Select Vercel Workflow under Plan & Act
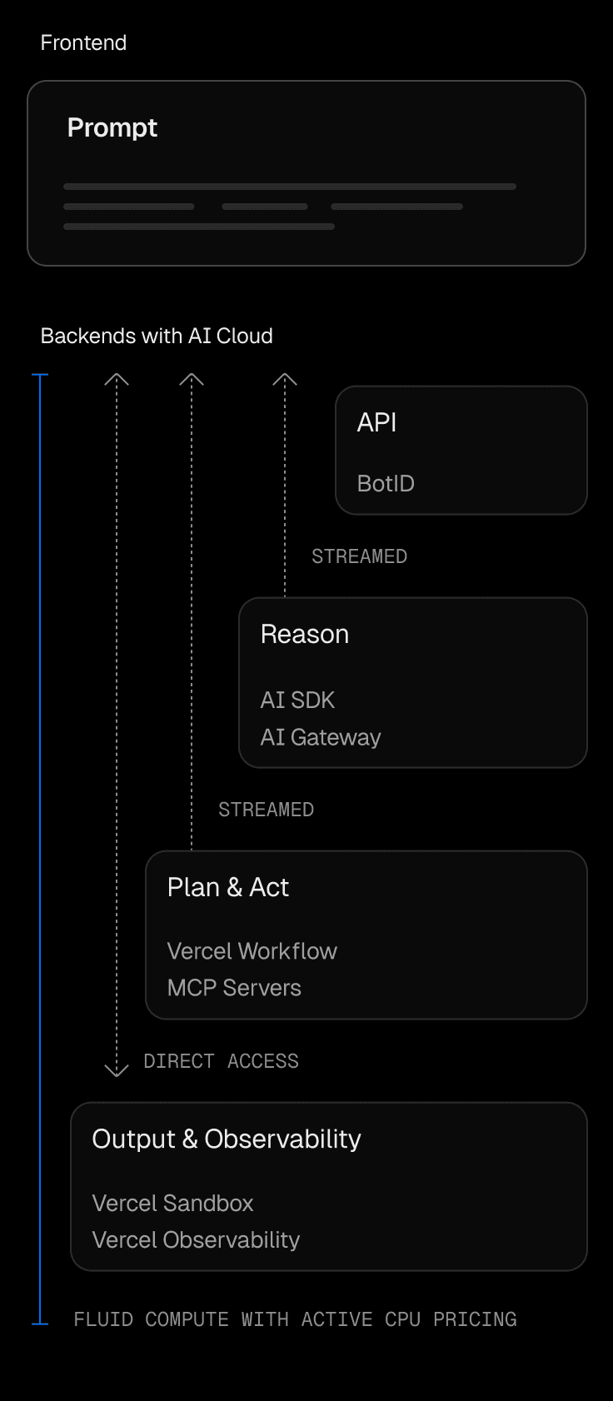Viewport: 613px width, 1401px height. pos(252,951)
